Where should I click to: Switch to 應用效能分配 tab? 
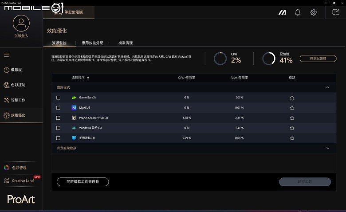click(92, 43)
